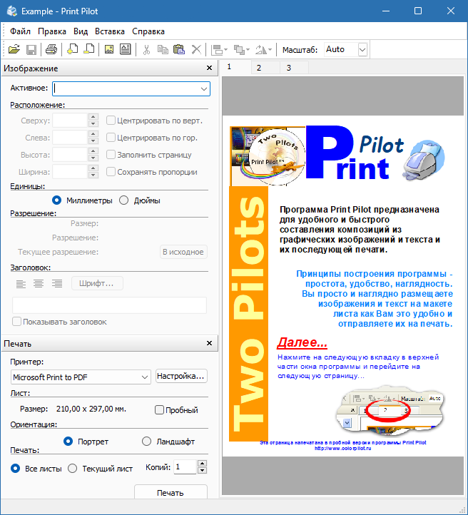Open object order dropdown arrow
468x515 pixels.
(x=248, y=50)
